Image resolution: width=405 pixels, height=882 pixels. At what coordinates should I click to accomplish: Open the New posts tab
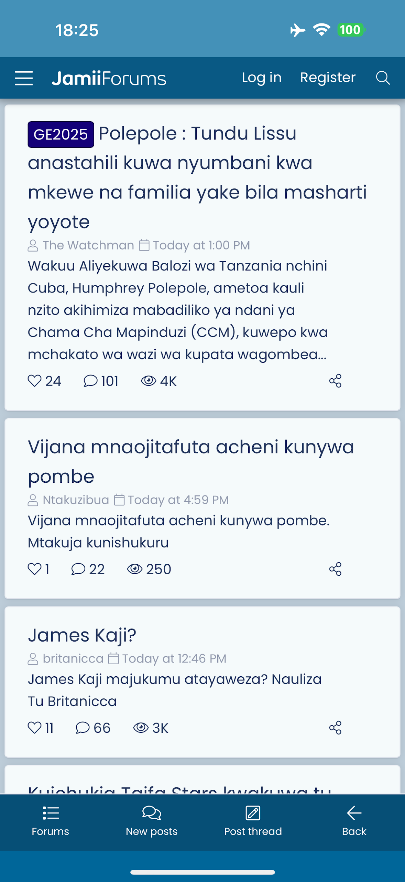(x=152, y=821)
